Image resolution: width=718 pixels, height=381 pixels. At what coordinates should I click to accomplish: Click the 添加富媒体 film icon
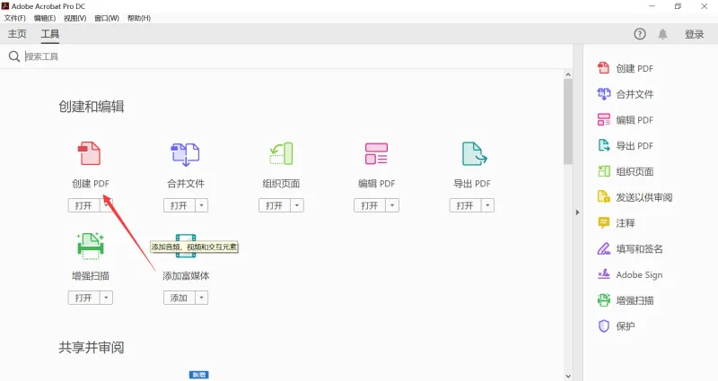click(x=186, y=246)
